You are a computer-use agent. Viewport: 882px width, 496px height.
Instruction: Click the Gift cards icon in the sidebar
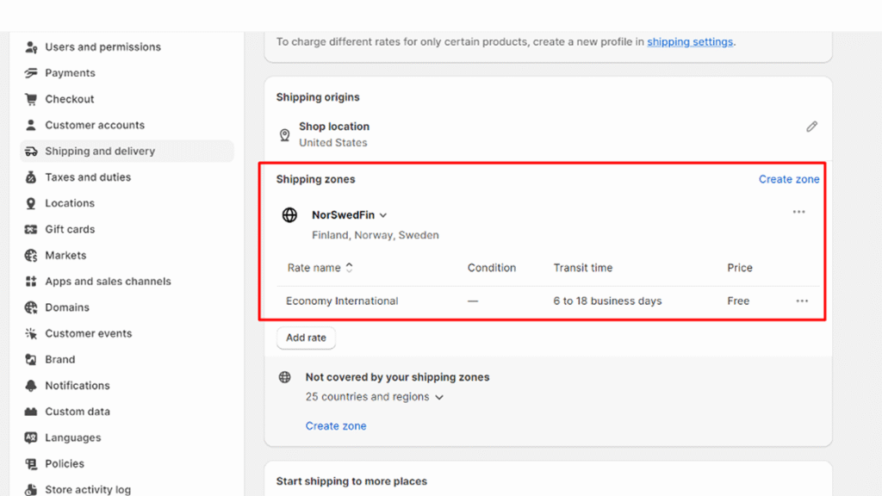point(31,229)
